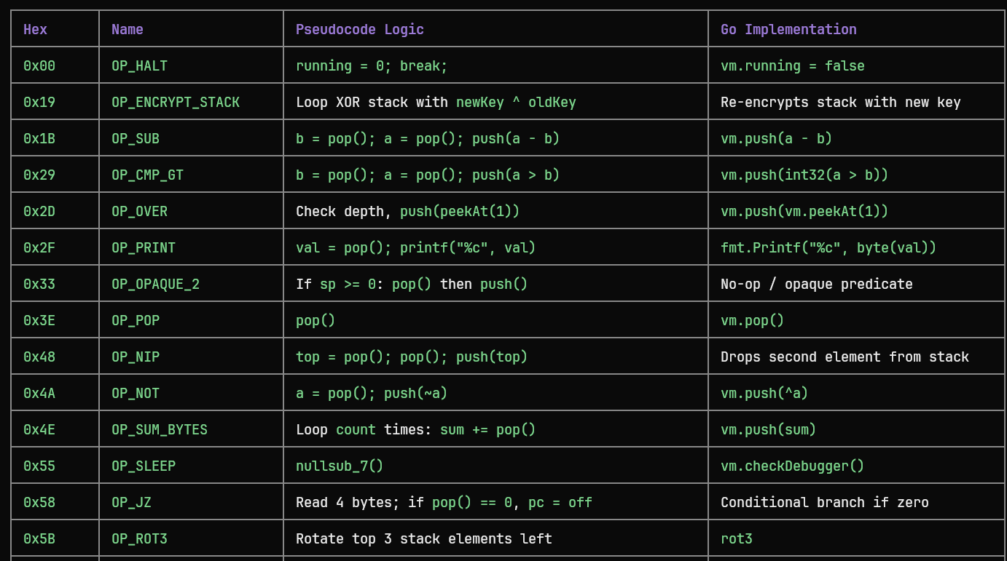Select the 0x00 hex cell

pos(55,65)
